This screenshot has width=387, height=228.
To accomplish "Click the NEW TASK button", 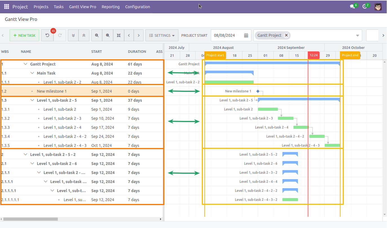I will point(24,35).
